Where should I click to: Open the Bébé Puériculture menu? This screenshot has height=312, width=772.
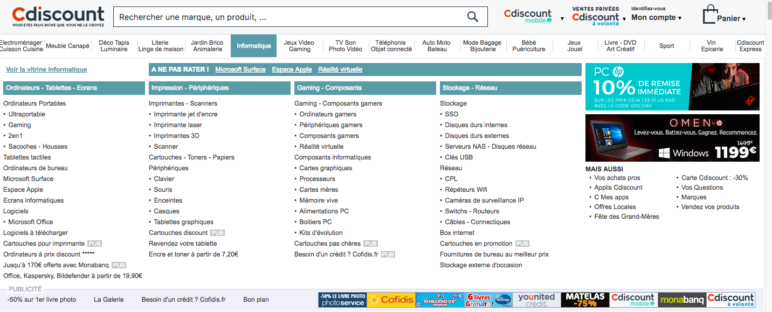(529, 46)
